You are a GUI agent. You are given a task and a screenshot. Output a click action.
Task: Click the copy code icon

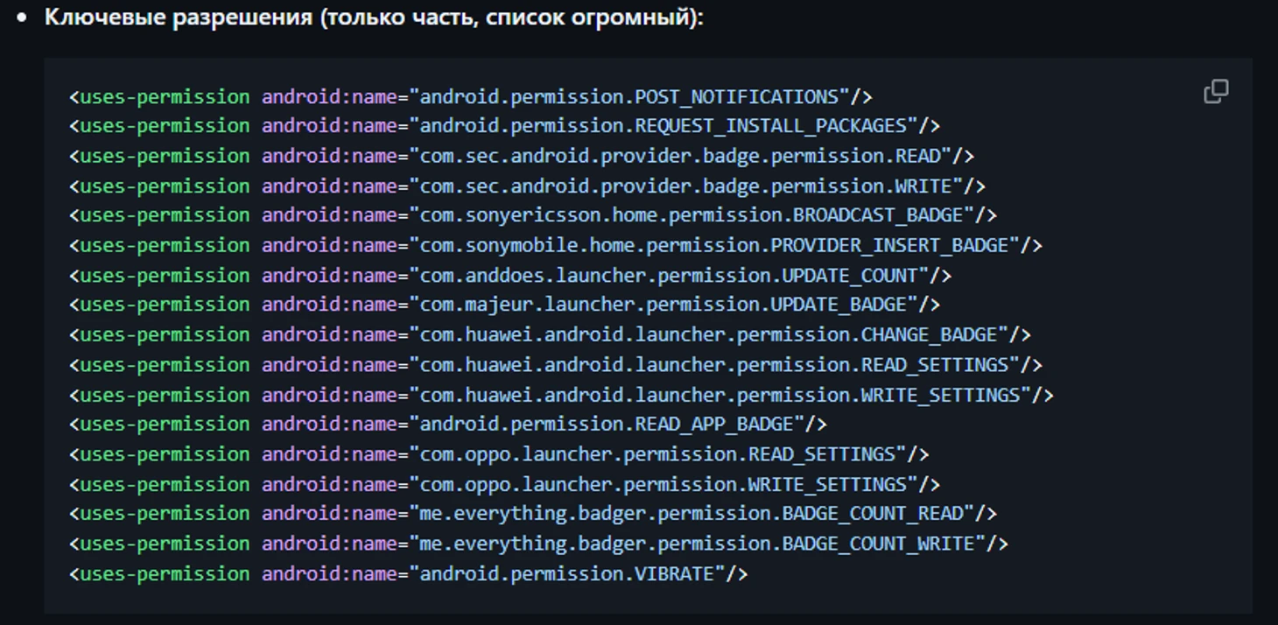coord(1216,91)
